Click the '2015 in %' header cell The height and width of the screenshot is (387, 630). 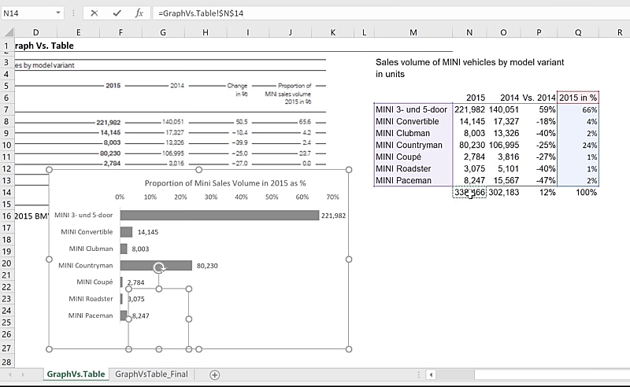tap(578, 98)
